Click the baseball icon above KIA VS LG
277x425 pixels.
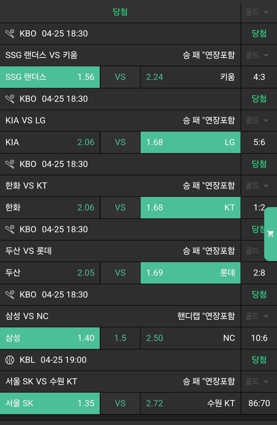point(10,99)
